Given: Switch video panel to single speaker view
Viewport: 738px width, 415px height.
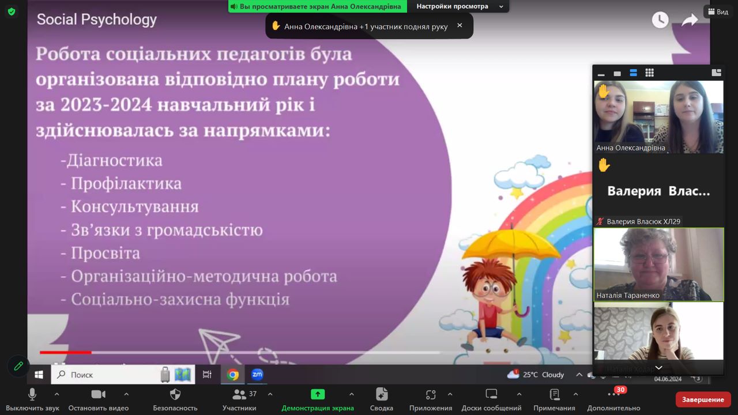Looking at the screenshot, I should pos(617,73).
